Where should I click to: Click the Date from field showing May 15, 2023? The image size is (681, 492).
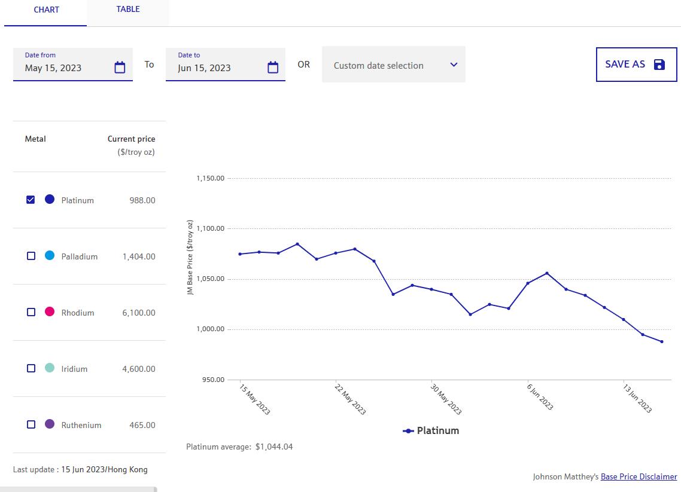click(x=63, y=68)
